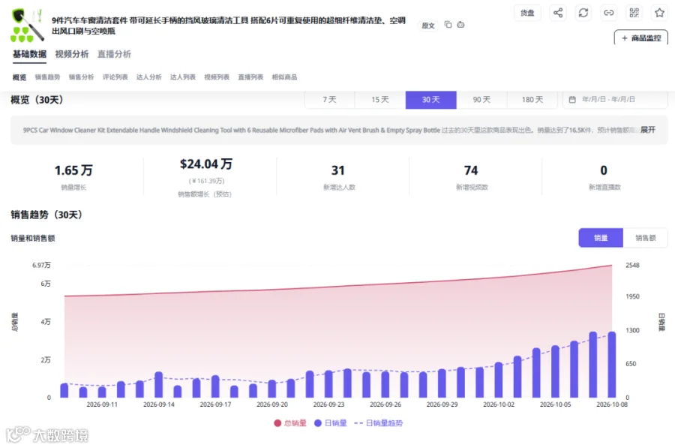Select the 概览 sub-tab
Viewport: 675px width, 448px height.
[19, 77]
